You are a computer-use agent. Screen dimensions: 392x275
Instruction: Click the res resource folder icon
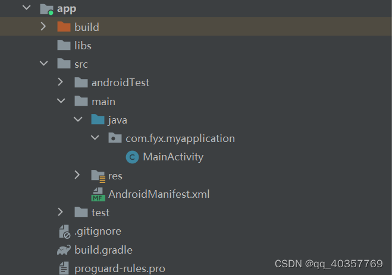[98, 176]
